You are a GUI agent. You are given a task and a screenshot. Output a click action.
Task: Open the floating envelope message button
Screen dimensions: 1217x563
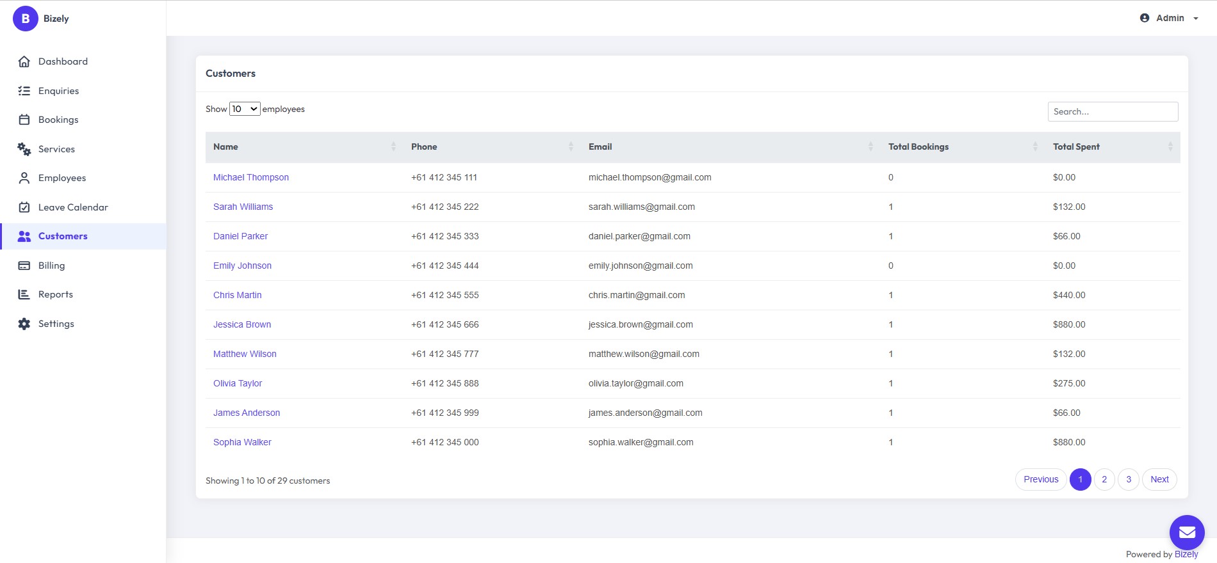(1187, 532)
